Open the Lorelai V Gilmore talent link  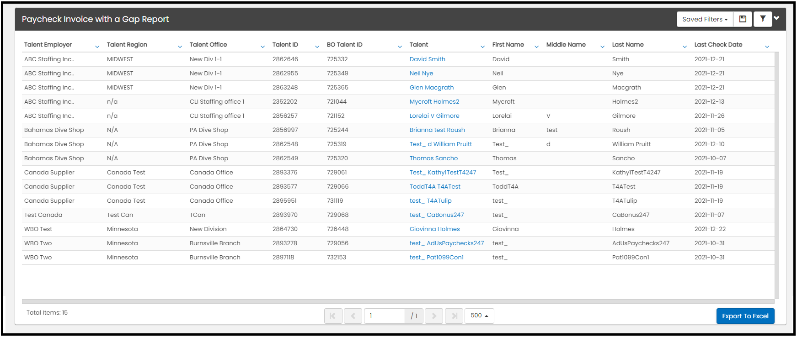pyautogui.click(x=434, y=116)
